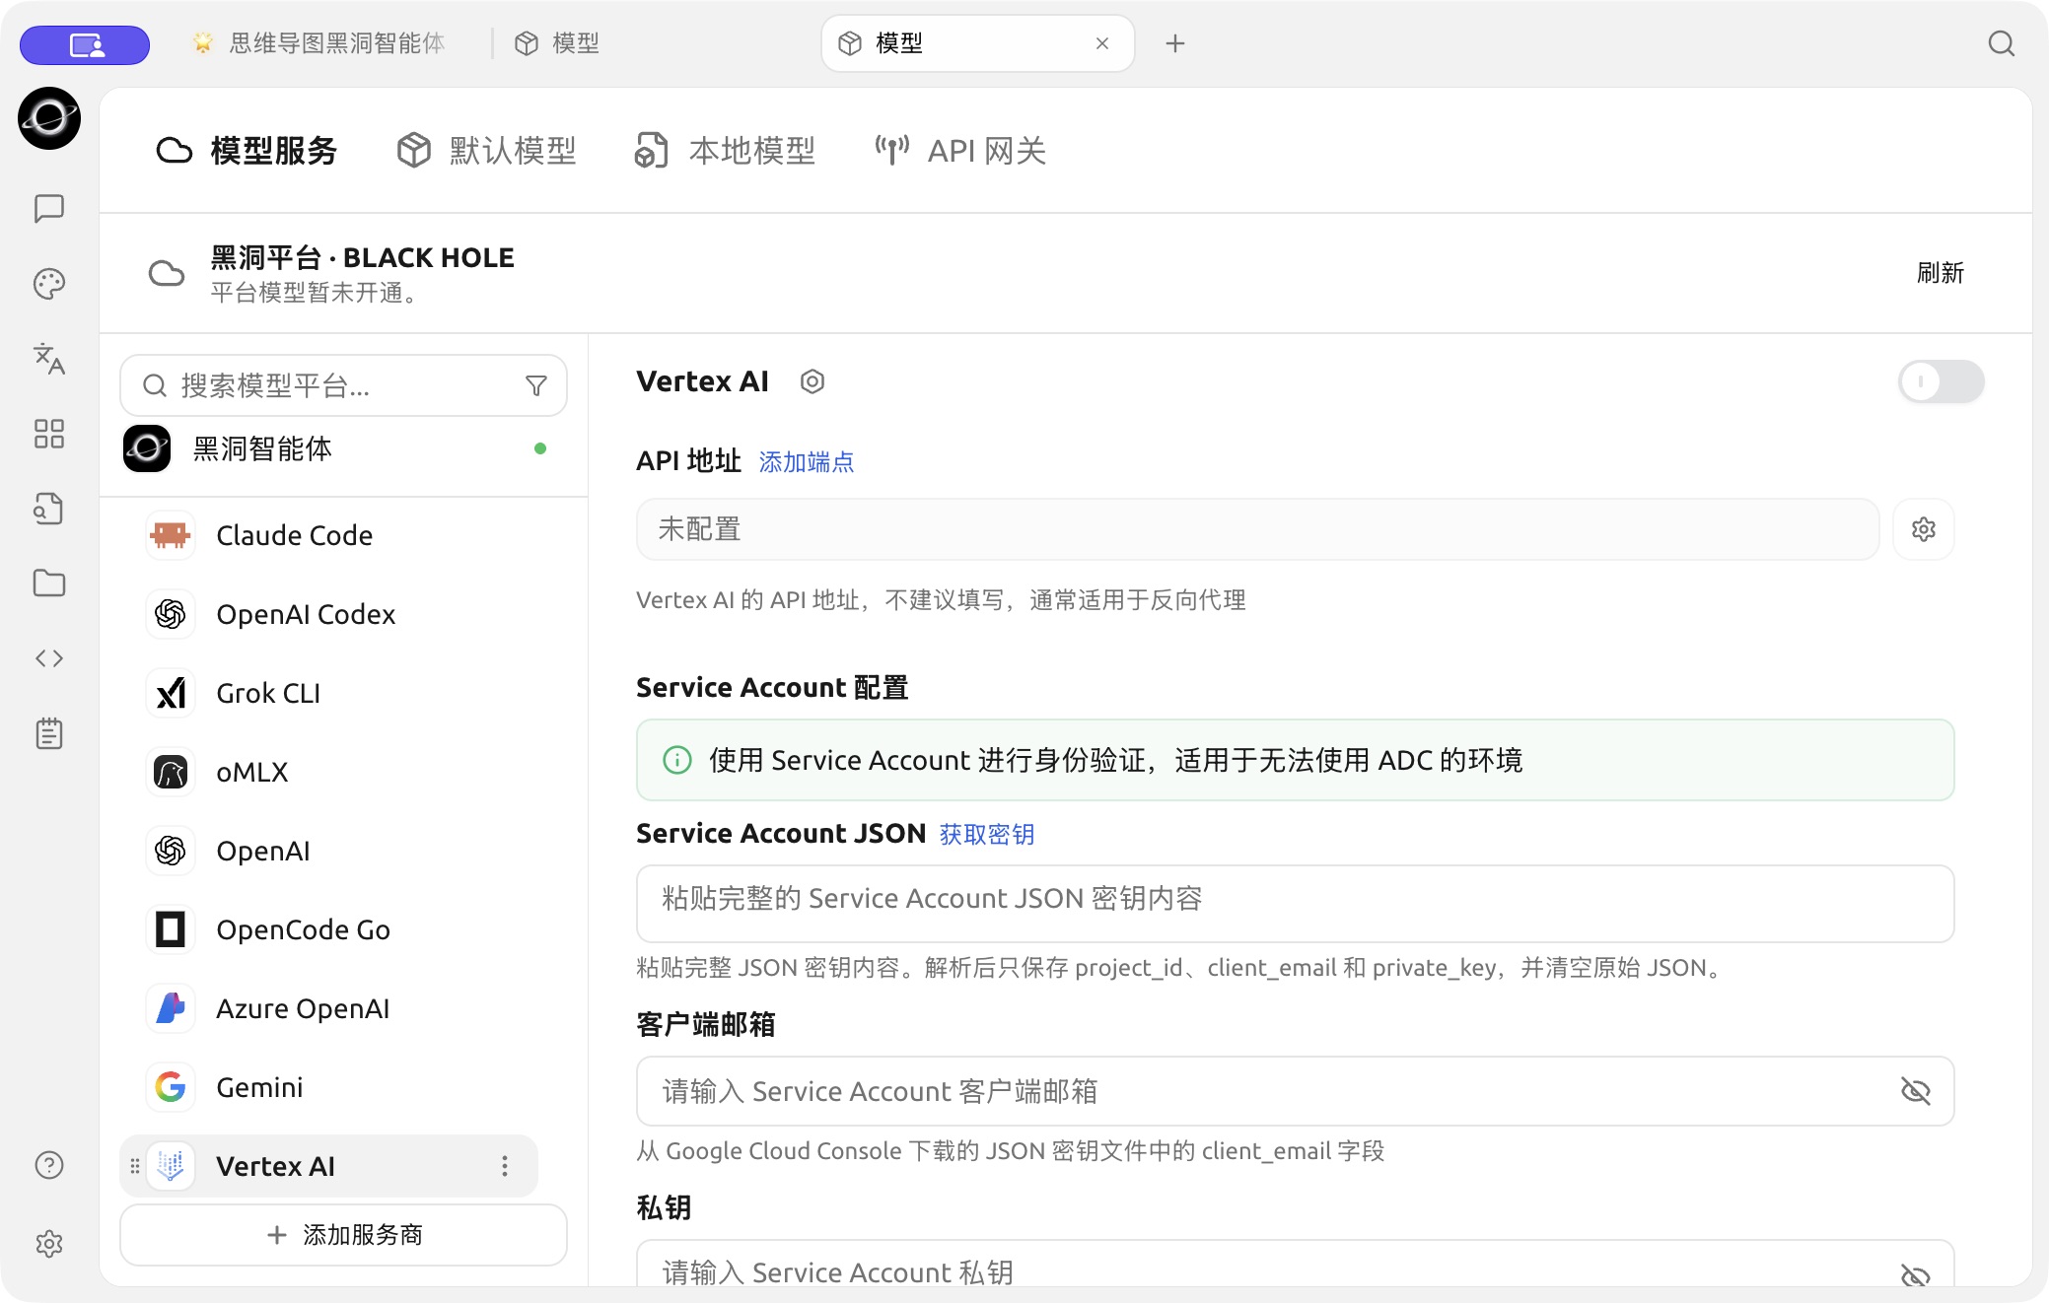Toggle visibility of private key field
The width and height of the screenshot is (2049, 1303).
[x=1915, y=1274]
